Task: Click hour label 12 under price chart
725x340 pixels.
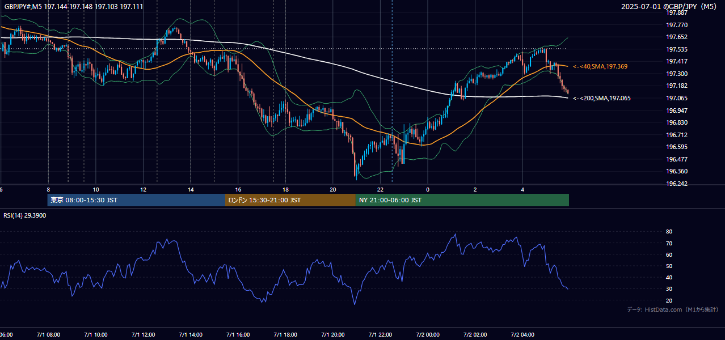Action: point(144,190)
